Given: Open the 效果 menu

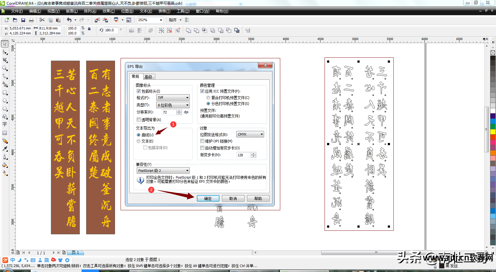Looking at the screenshot, I should click(108, 11).
